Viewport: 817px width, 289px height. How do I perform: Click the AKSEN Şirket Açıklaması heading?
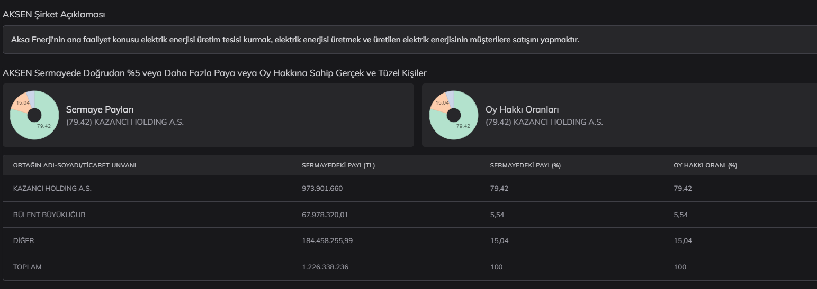[54, 15]
